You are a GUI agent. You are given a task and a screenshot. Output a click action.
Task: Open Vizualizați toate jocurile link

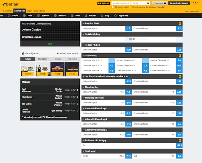68,53
